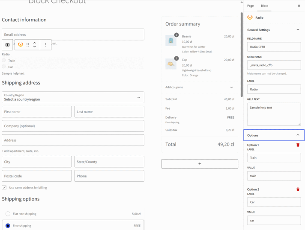
Task: Switch to the Block tab
Action: [265, 6]
